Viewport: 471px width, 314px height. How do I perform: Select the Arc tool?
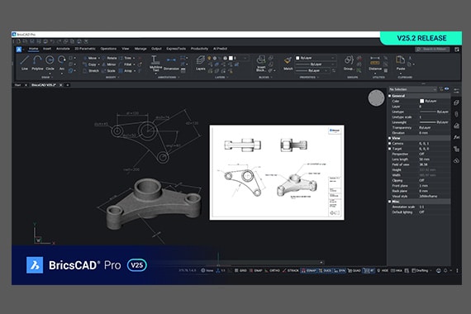[62, 63]
